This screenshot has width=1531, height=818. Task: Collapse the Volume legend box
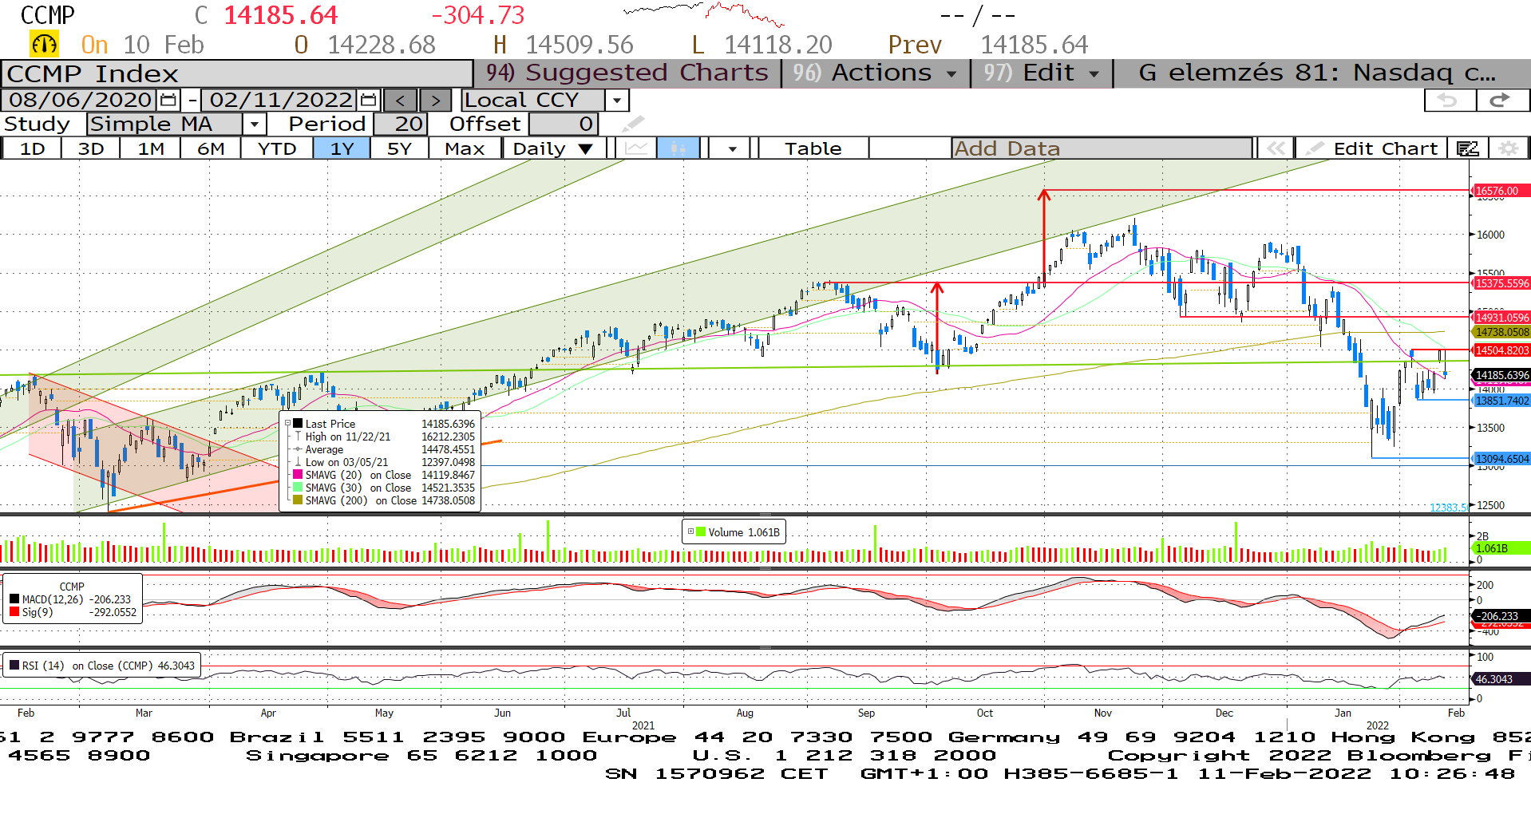pos(691,532)
